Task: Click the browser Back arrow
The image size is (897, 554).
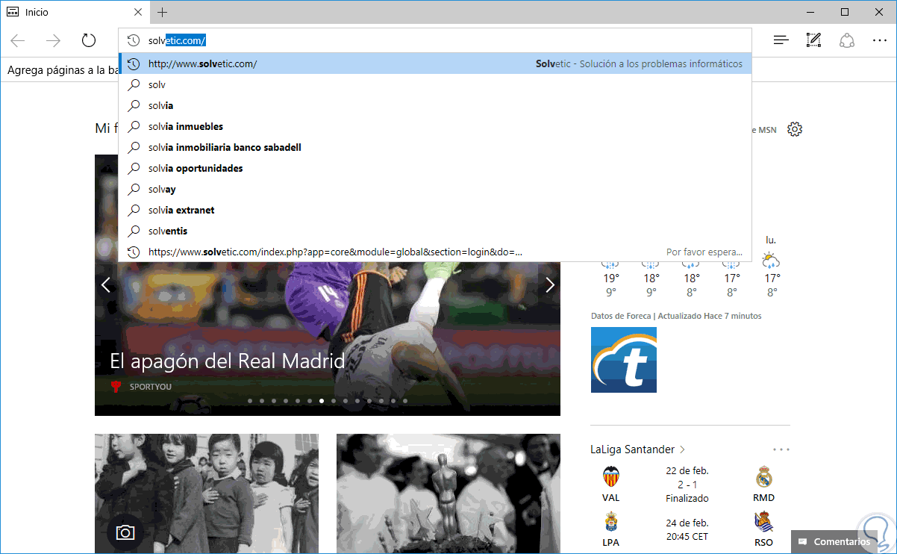Action: (x=18, y=40)
